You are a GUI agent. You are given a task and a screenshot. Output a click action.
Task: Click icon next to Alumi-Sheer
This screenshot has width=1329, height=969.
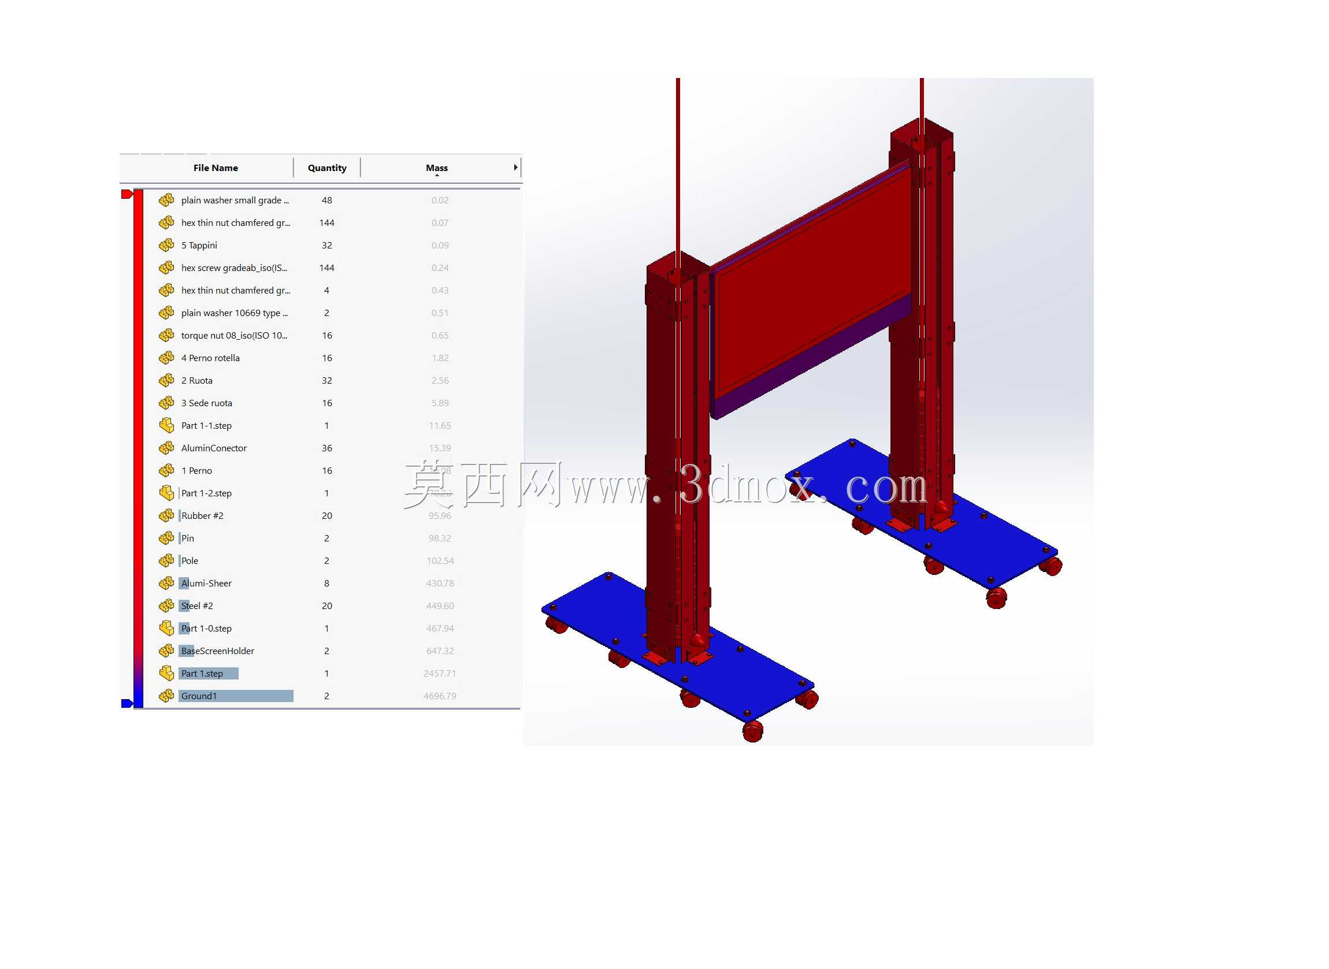(166, 583)
